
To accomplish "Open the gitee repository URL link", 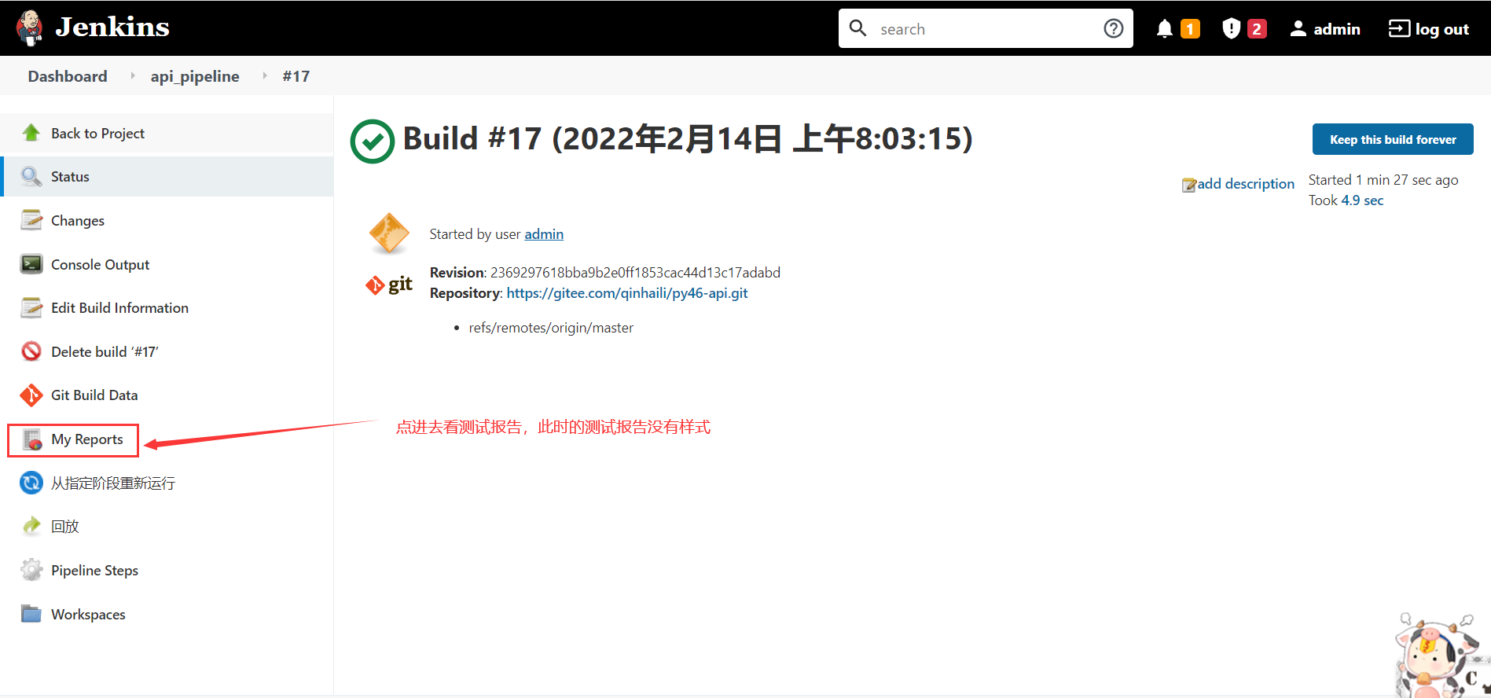I will pyautogui.click(x=626, y=293).
